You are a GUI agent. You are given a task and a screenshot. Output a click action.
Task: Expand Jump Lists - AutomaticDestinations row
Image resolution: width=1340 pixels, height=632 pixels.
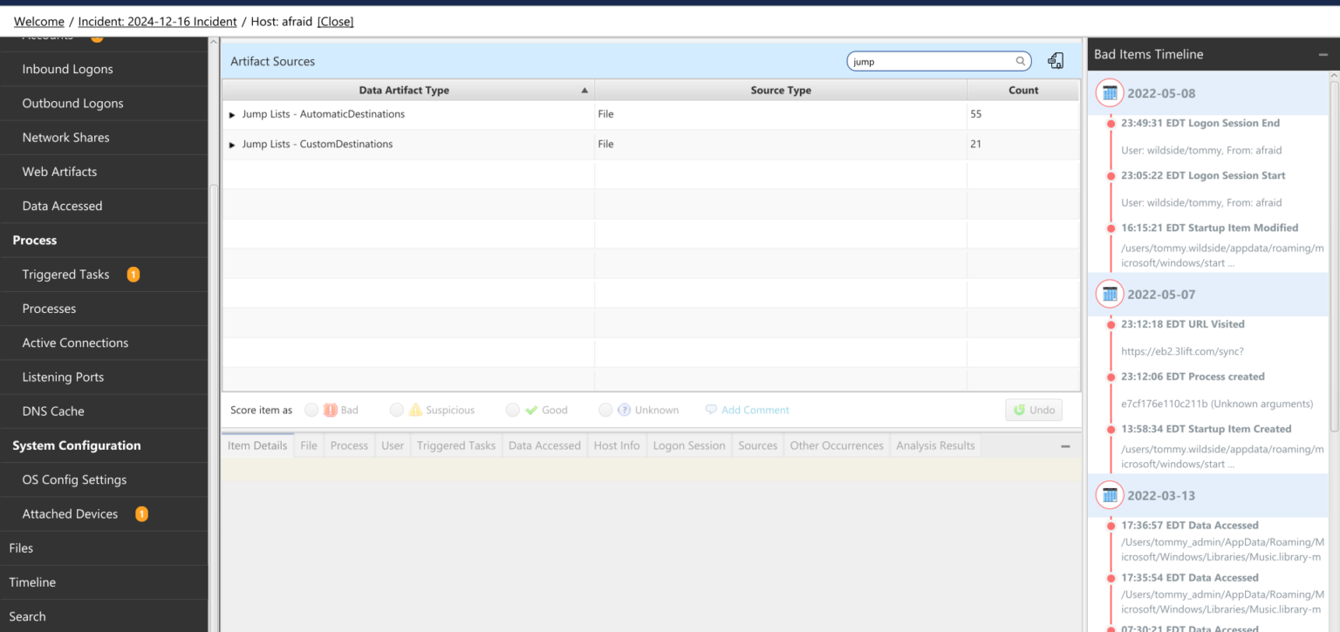[x=232, y=115]
